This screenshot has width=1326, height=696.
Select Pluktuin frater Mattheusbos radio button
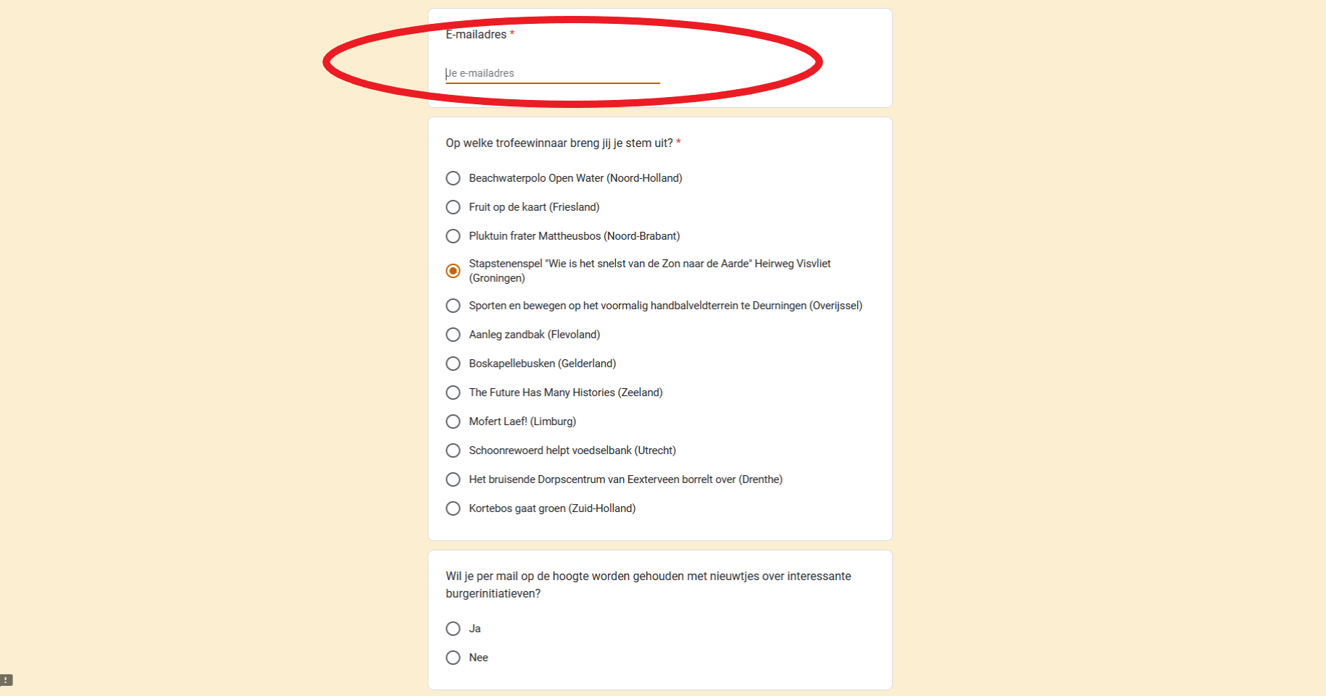[453, 236]
